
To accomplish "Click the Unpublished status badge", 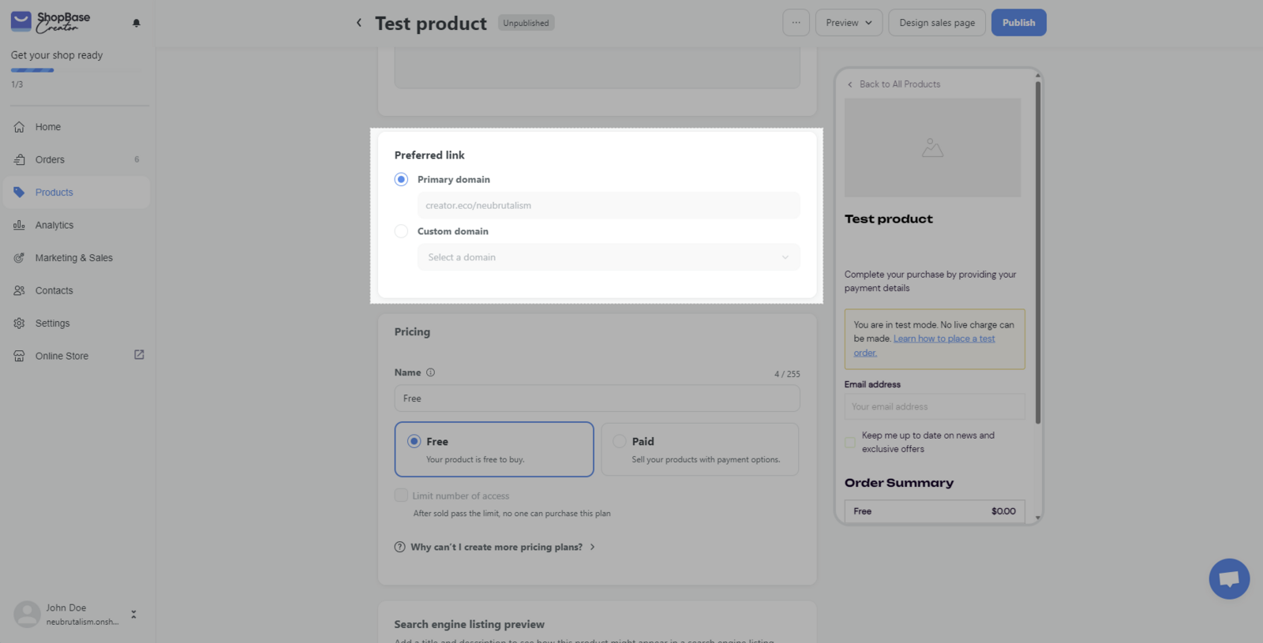I will (526, 23).
